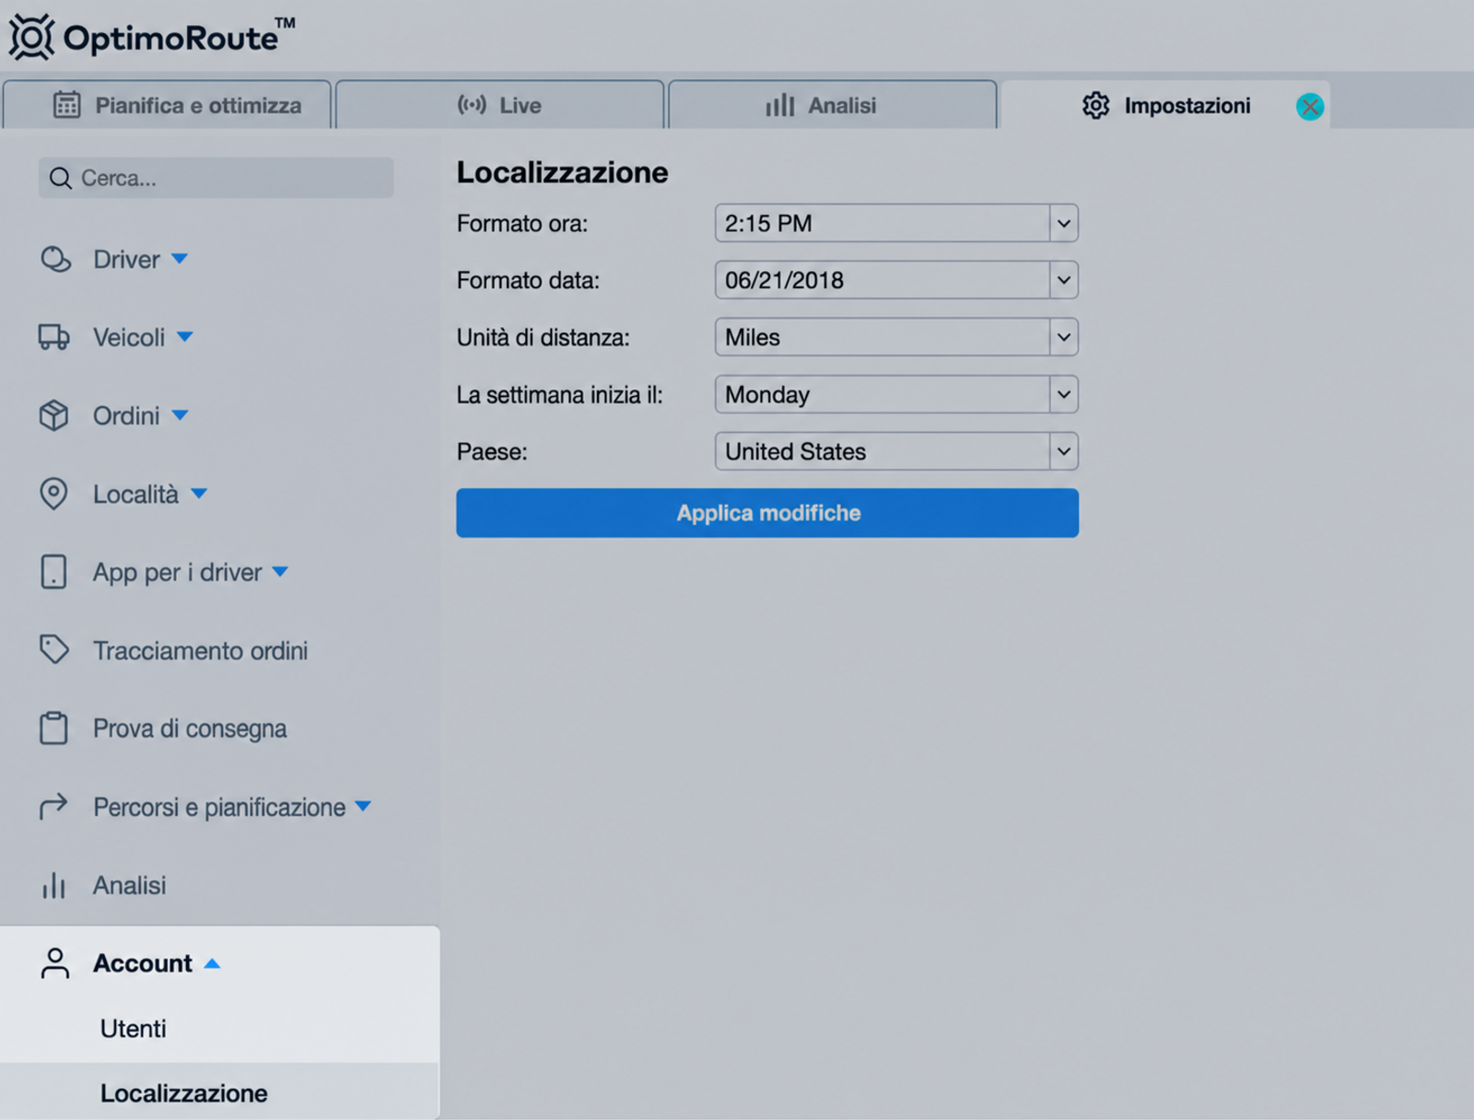Click the Tracciamento ordini tag icon
The width and height of the screenshot is (1474, 1120).
click(x=53, y=649)
